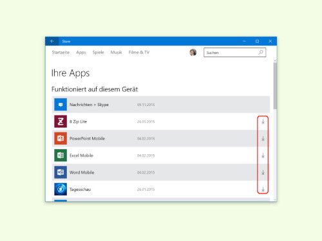Open the PowerPoint Mobile app icon
Screen dimensions: 322x241
(x=61, y=138)
